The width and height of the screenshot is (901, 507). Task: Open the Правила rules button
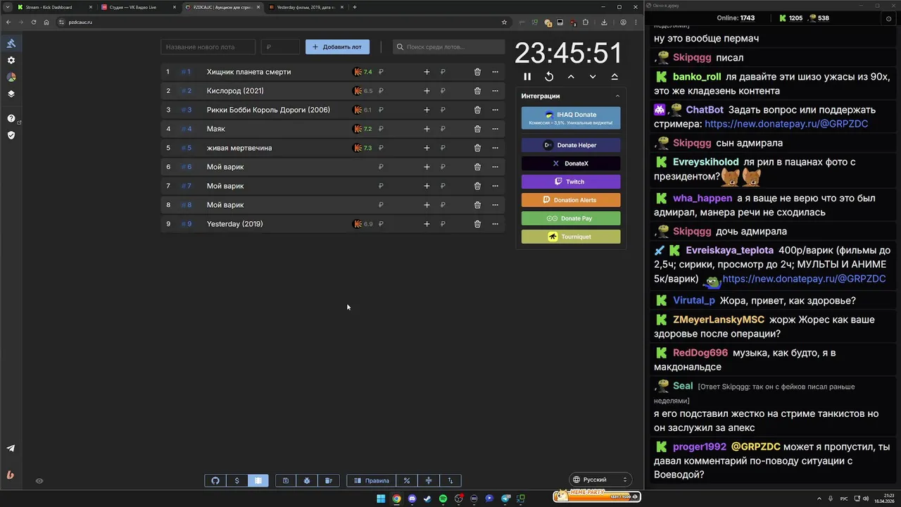pos(372,481)
